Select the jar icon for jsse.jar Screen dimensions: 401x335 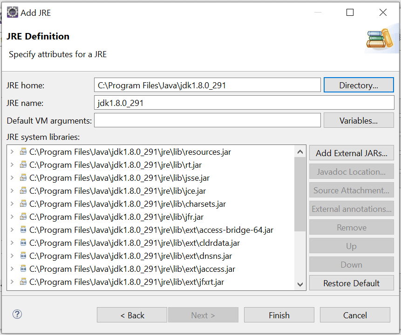(23, 178)
